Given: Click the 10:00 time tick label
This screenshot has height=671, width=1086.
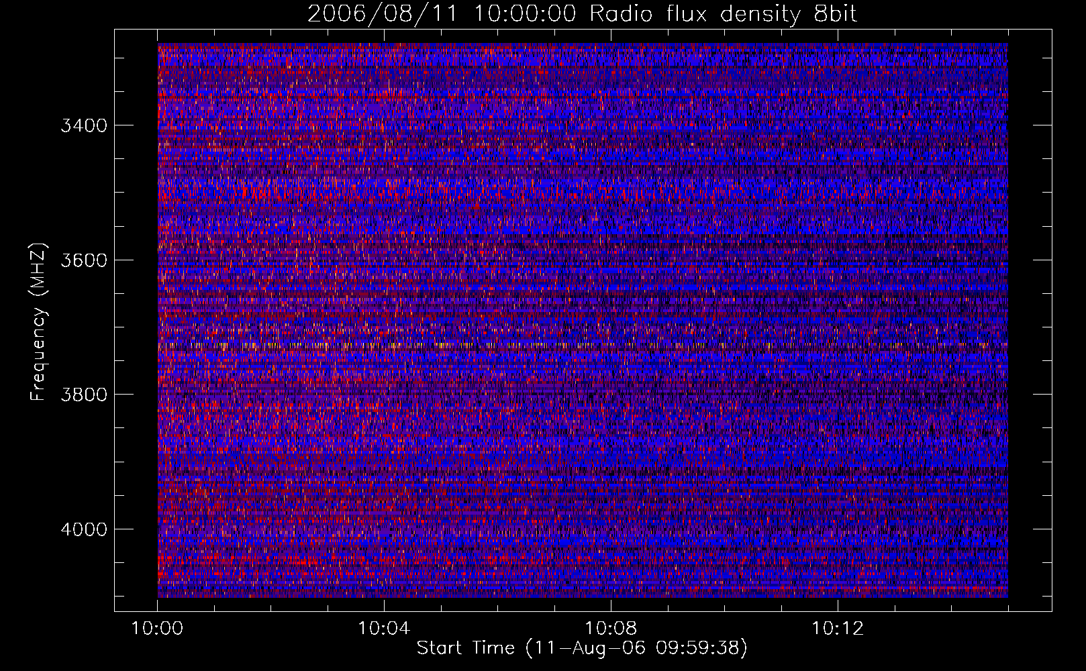Looking at the screenshot, I should (x=158, y=628).
